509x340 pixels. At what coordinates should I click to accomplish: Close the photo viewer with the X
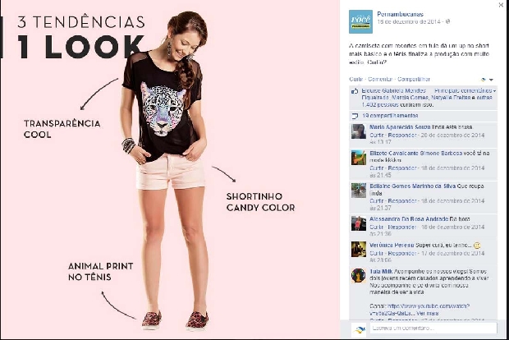501,5
